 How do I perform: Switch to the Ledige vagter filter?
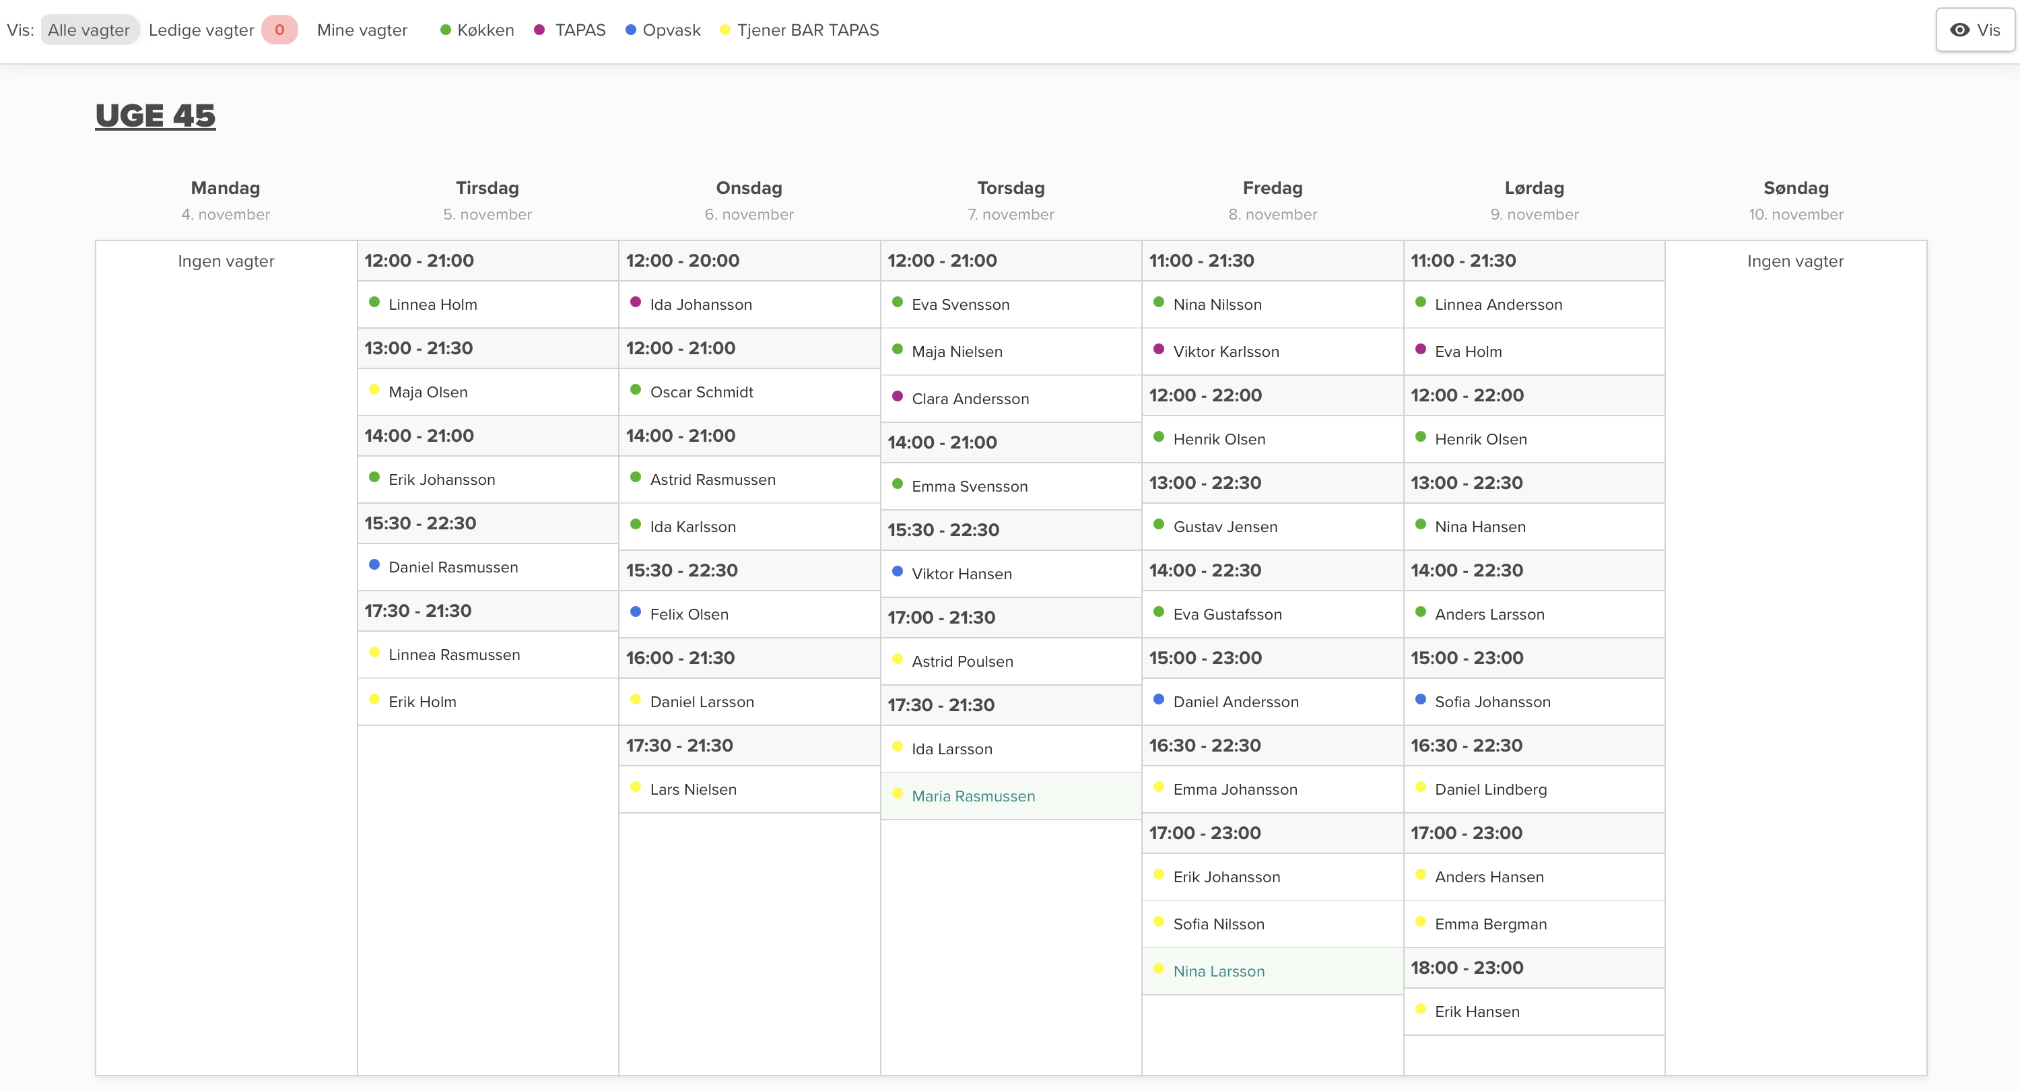pyautogui.click(x=201, y=30)
